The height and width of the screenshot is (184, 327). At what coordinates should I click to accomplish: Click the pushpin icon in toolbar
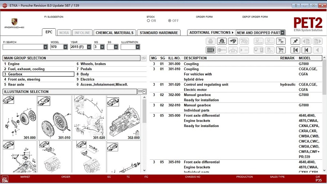(x=295, y=41)
